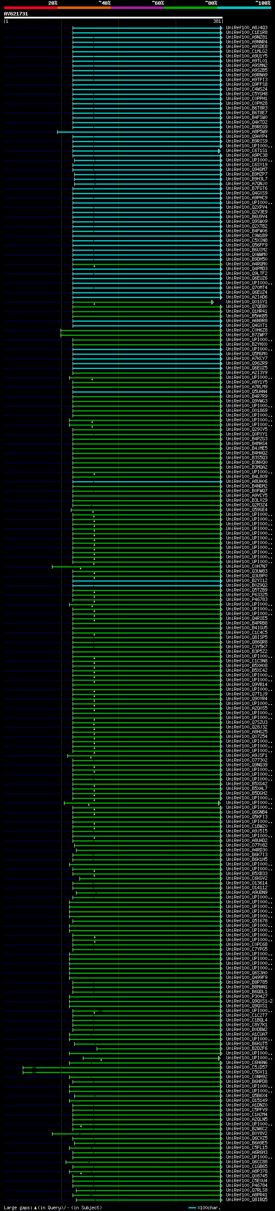
Task: Open hit UniRef100_C1E1R8
Action: coord(247,33)
